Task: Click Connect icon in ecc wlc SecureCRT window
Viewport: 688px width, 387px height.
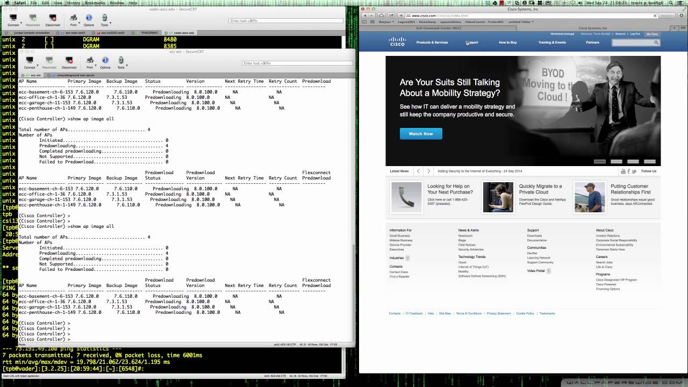Action: 30,60
